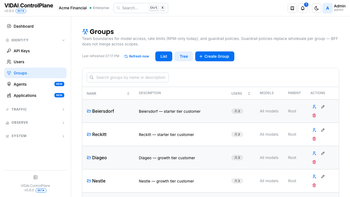The height and width of the screenshot is (197, 350).
Task: Delete the Reckitt group
Action: (314, 139)
